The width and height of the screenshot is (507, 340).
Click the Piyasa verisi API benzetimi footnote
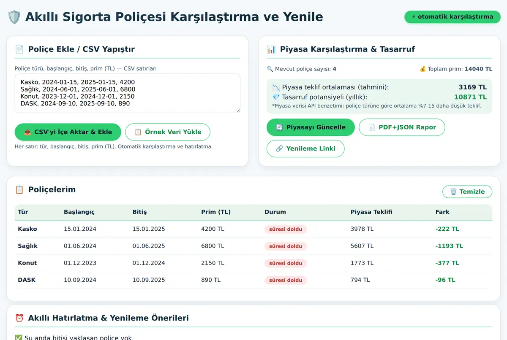tap(376, 106)
